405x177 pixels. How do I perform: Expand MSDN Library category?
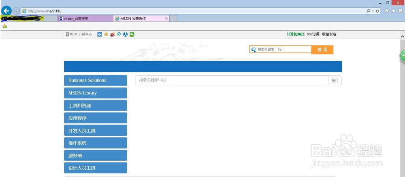coord(96,93)
